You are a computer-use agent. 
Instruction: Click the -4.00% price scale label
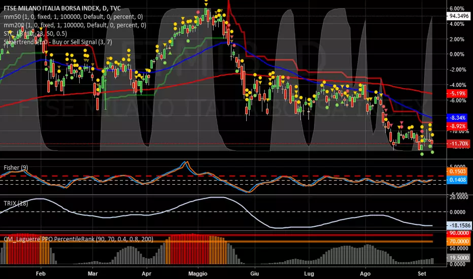pyautogui.click(x=457, y=85)
